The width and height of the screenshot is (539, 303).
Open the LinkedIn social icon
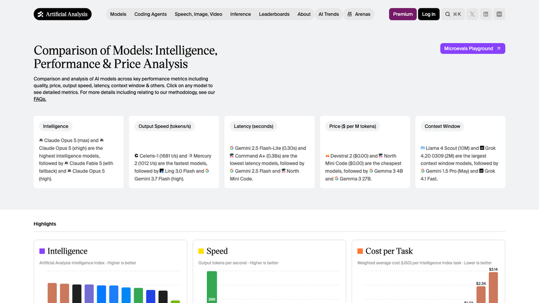[486, 14]
